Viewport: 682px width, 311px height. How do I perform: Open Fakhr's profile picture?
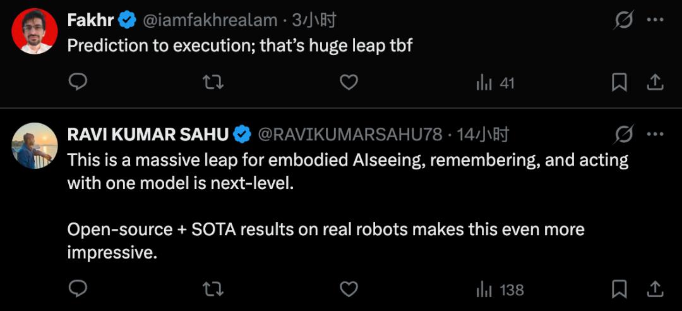35,31
